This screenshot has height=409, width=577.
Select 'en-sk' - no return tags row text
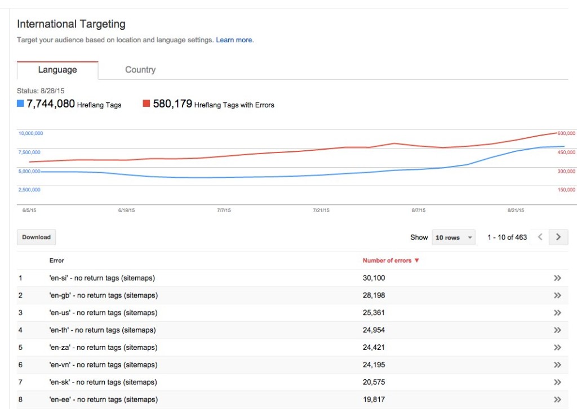(103, 382)
